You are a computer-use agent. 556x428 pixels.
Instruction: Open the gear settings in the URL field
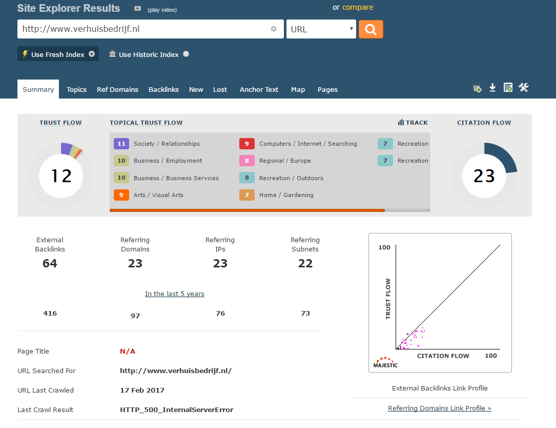(274, 29)
